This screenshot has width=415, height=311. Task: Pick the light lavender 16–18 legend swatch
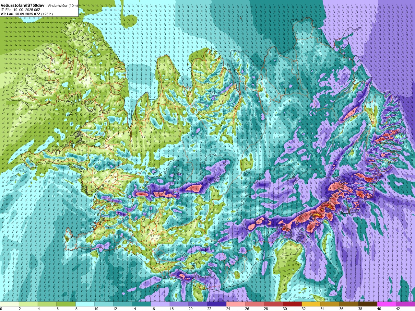(160, 304)
